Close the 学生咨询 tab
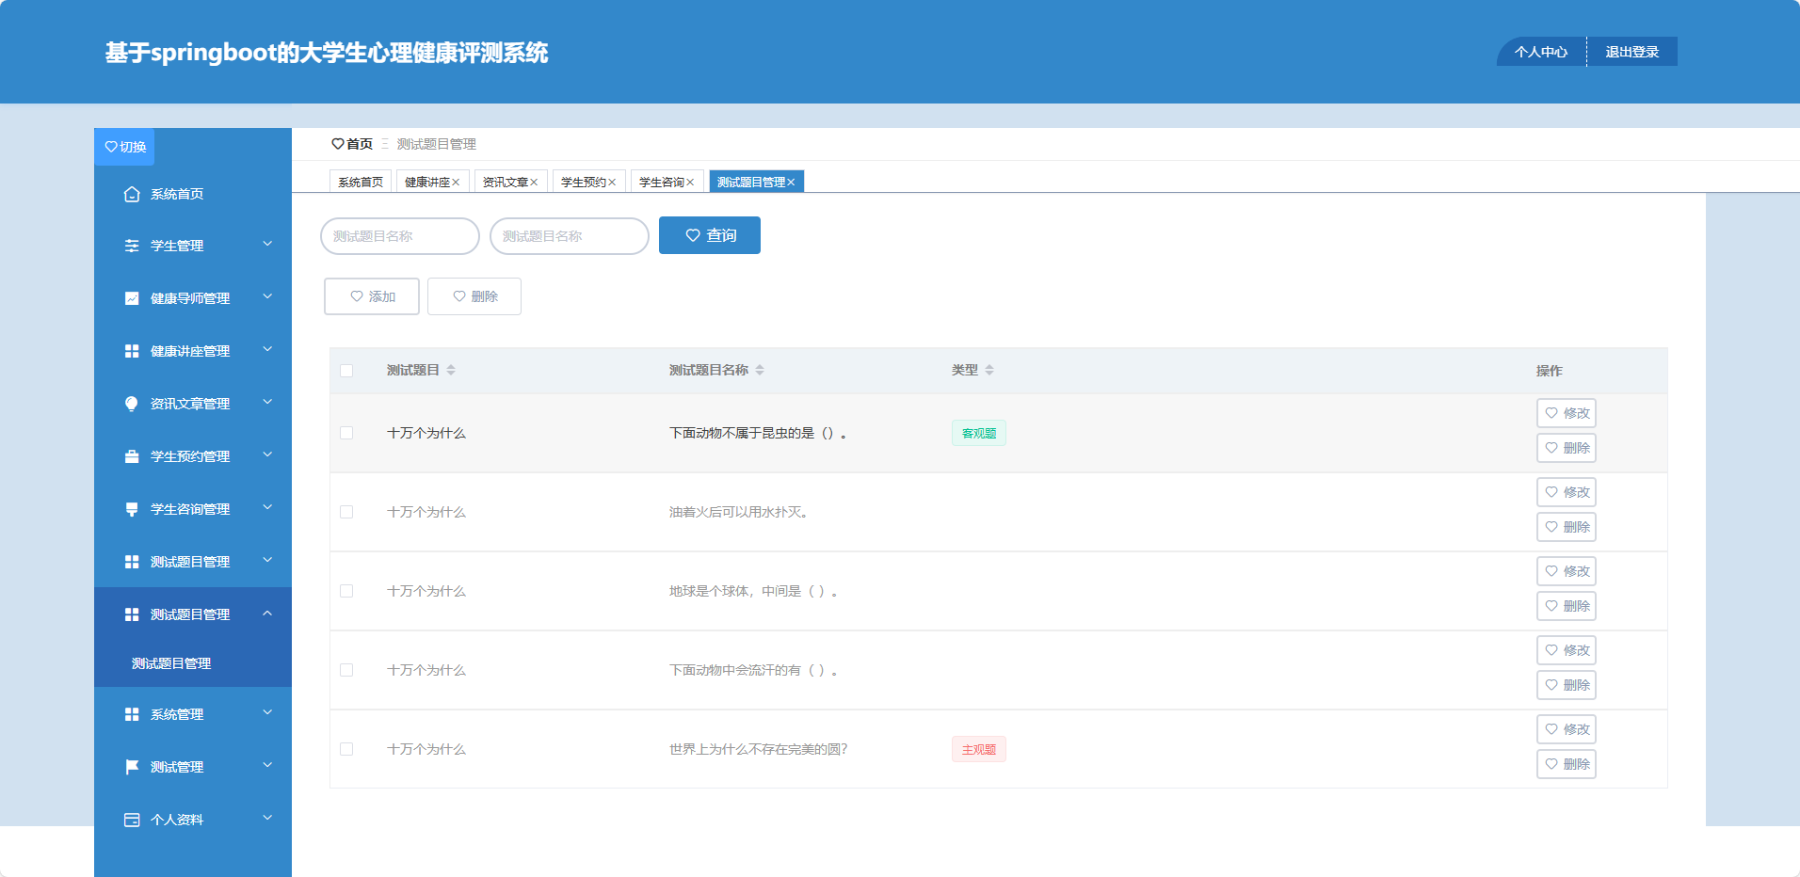The height and width of the screenshot is (877, 1800). point(690,183)
